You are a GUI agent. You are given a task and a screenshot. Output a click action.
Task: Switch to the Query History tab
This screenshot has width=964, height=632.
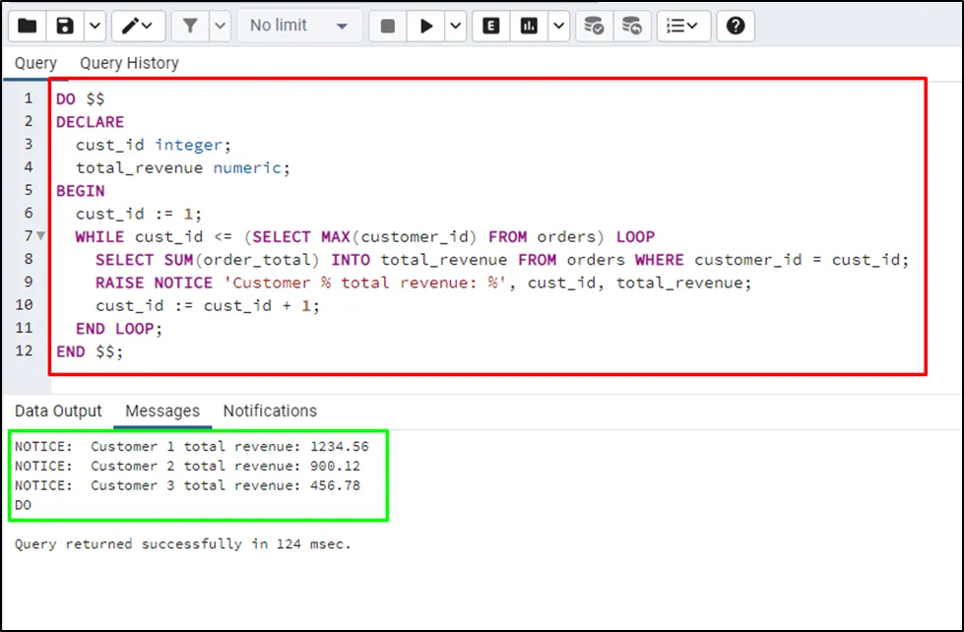click(129, 63)
